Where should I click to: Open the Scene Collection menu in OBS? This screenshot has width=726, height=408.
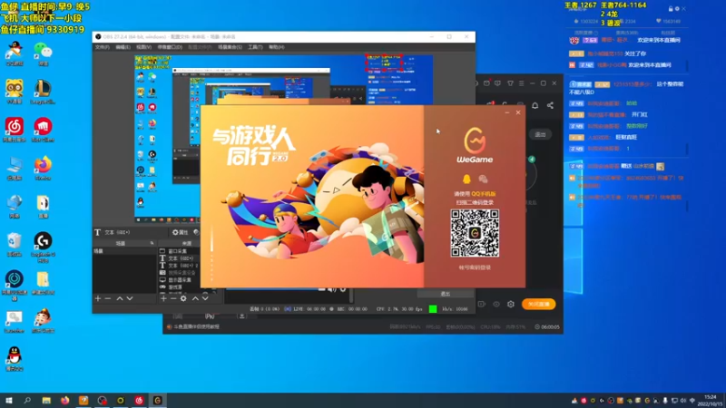pos(231,47)
